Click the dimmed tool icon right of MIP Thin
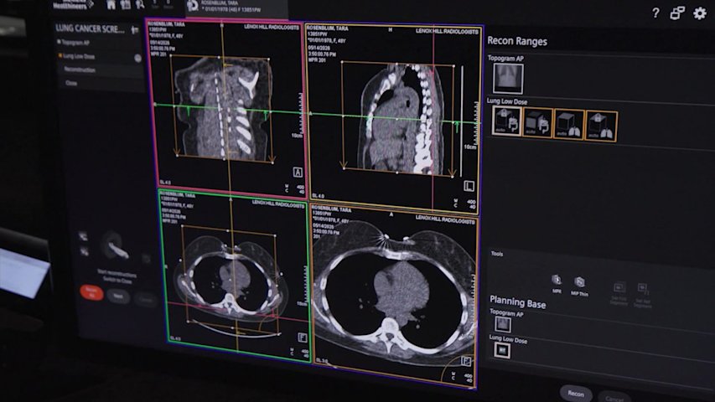Screen dimensions: 715x402 tap(619, 292)
